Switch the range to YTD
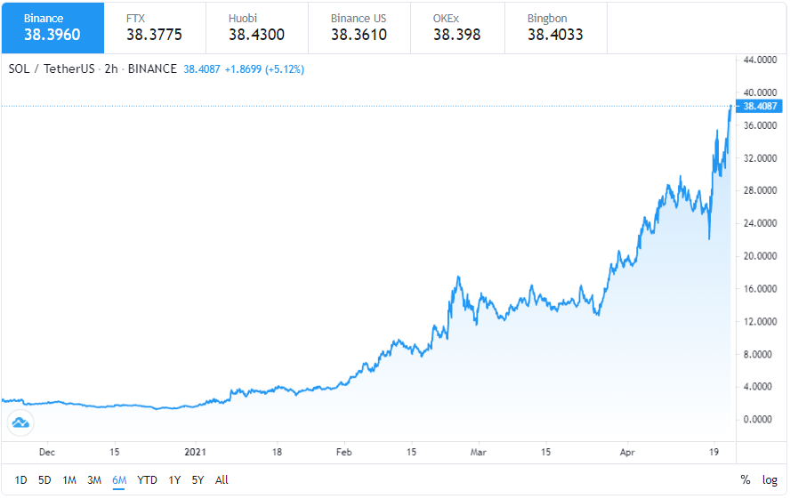The image size is (790, 499). (x=147, y=480)
